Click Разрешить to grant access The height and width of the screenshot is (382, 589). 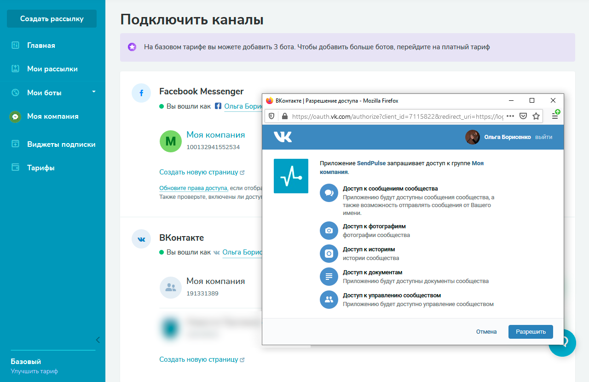point(531,332)
